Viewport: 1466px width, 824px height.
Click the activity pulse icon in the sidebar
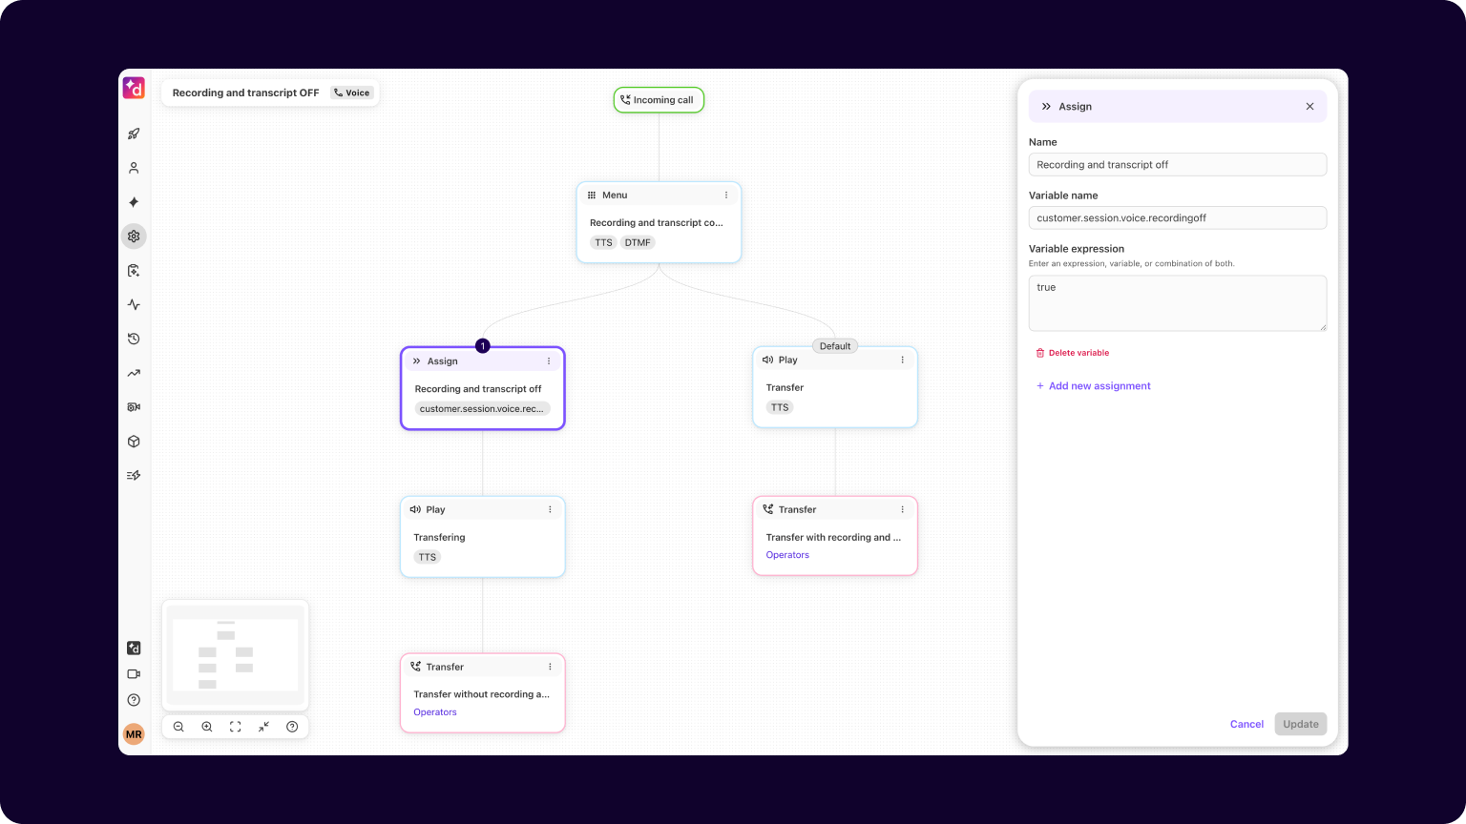(134, 304)
